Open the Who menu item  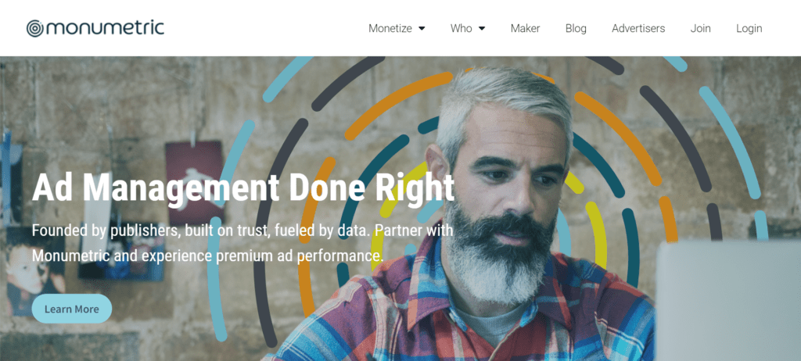[462, 29]
